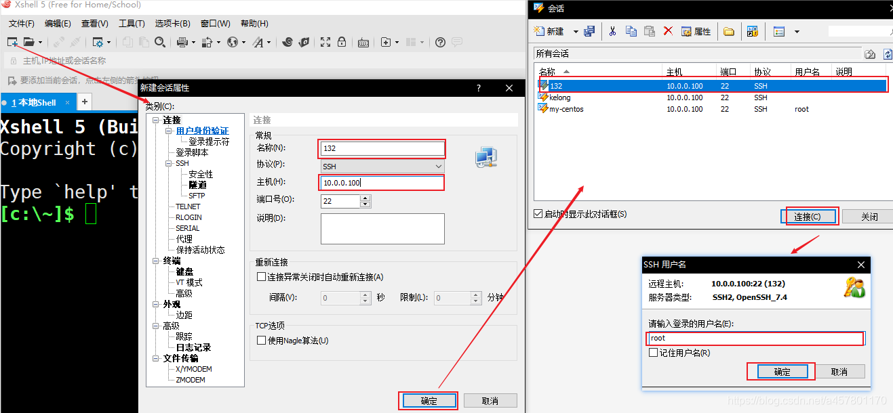Click the up-folder icon beside 所有会话 path
Screen dimensions: 893x413
(871, 54)
